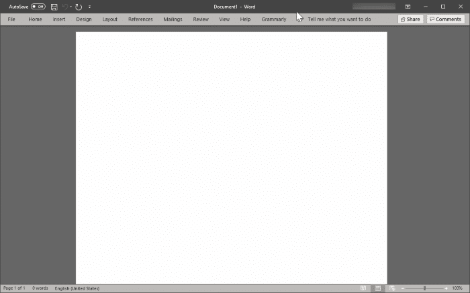Click the blank document page
This screenshot has height=293, width=470.
(231, 158)
